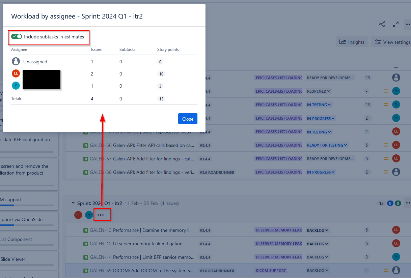Click the LL avatar in the workload dialog
The image size is (411, 278).
(16, 74)
